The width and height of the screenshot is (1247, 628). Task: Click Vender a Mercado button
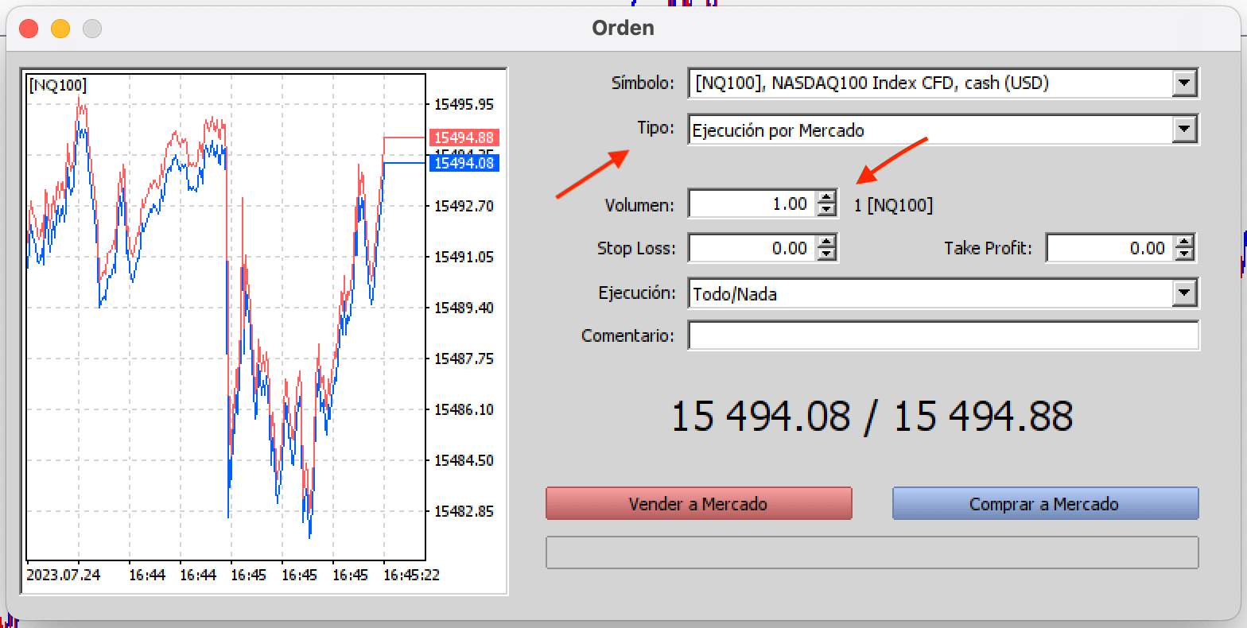(698, 504)
